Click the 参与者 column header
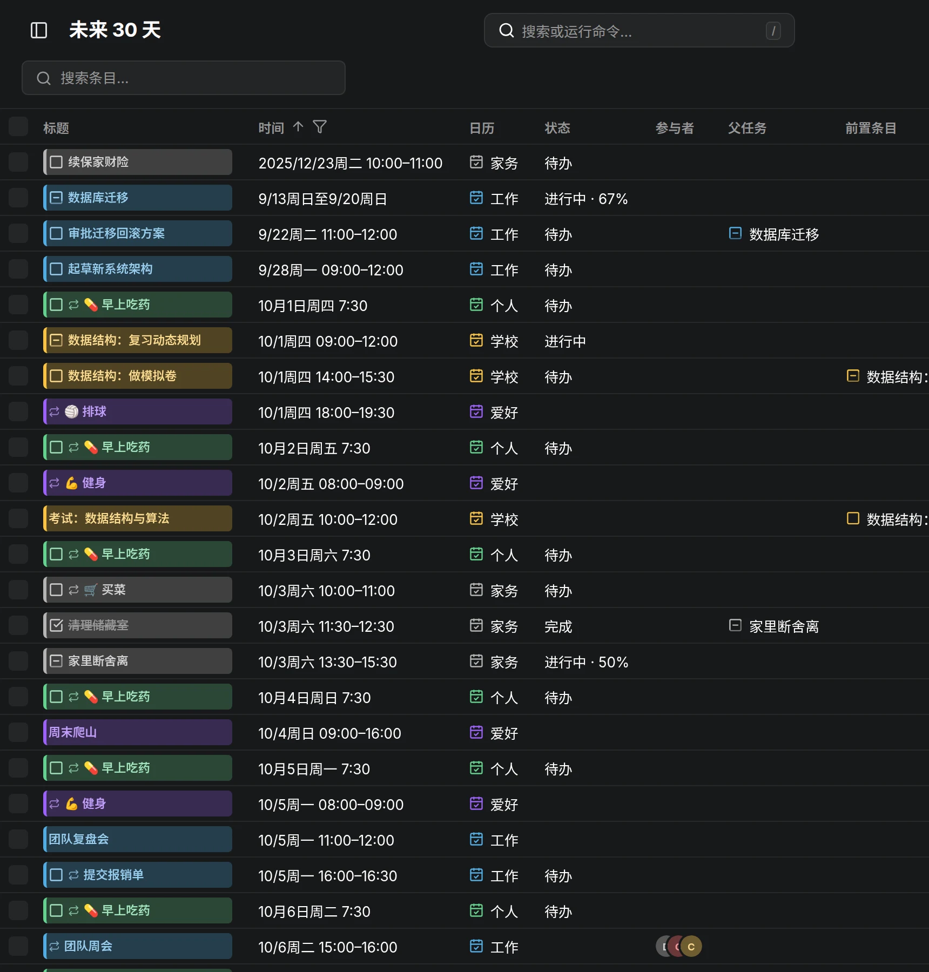Screen dimensions: 929x972 [x=675, y=128]
